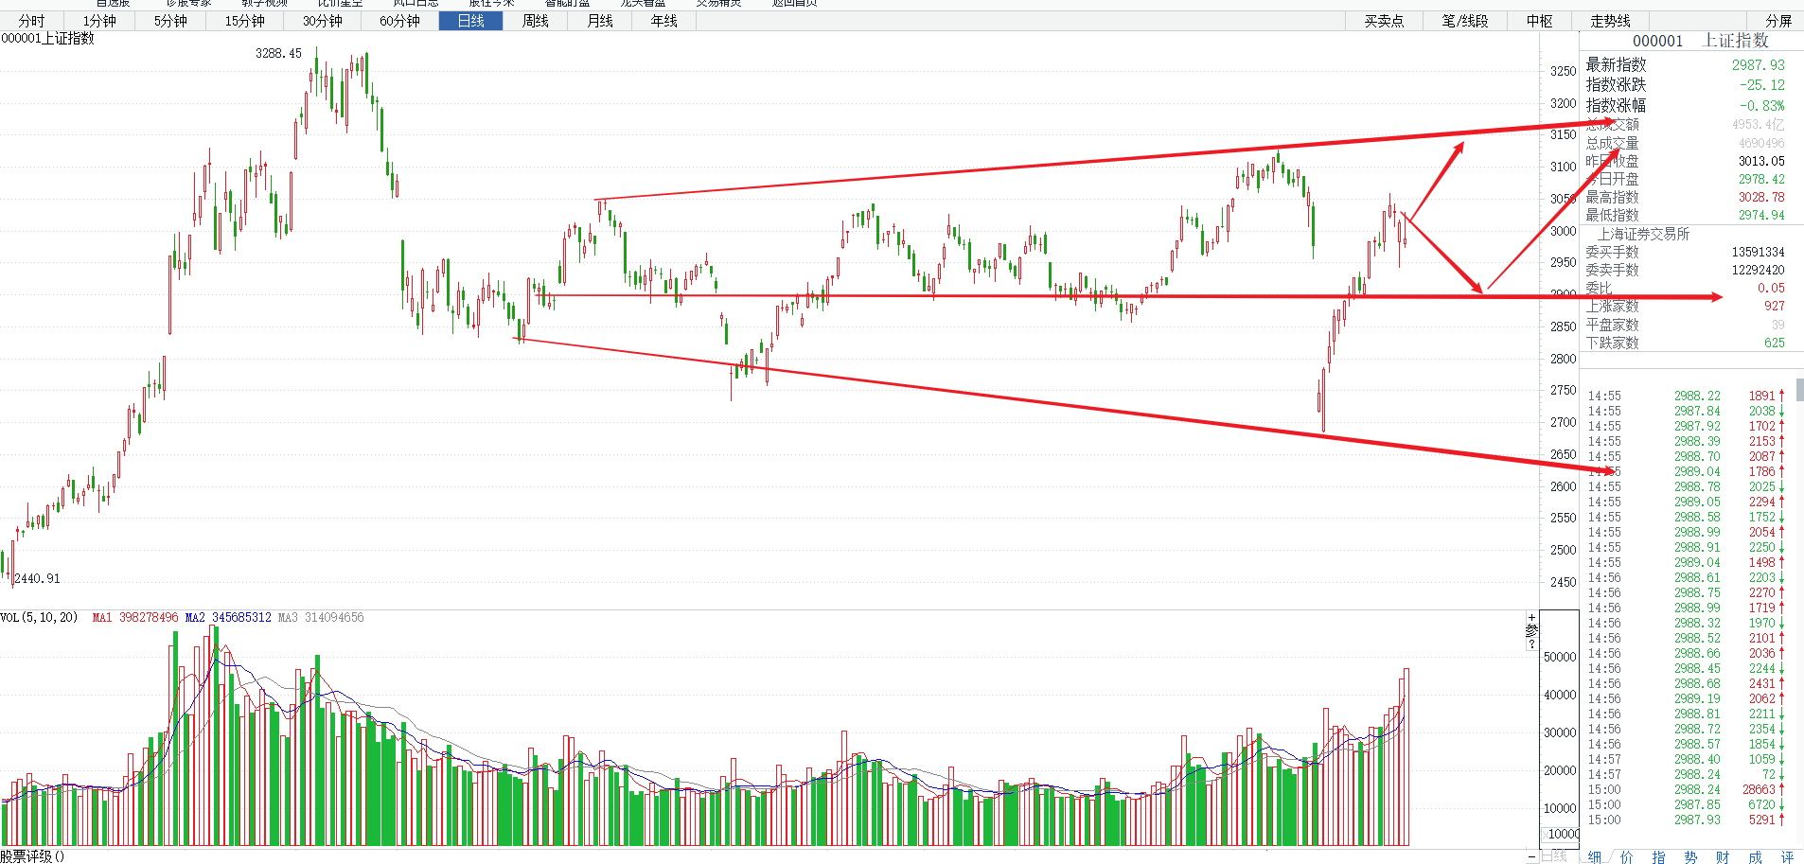Select the 分时 intraday view tab
Screen dimensions: 1804x864
click(x=31, y=21)
